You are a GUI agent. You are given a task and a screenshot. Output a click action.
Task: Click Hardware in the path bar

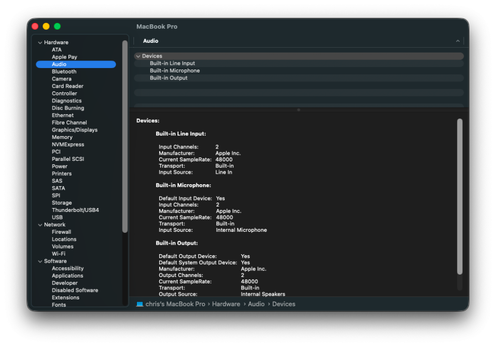(x=226, y=304)
